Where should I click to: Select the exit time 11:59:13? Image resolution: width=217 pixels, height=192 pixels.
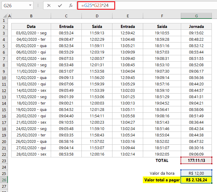[x=97, y=33]
